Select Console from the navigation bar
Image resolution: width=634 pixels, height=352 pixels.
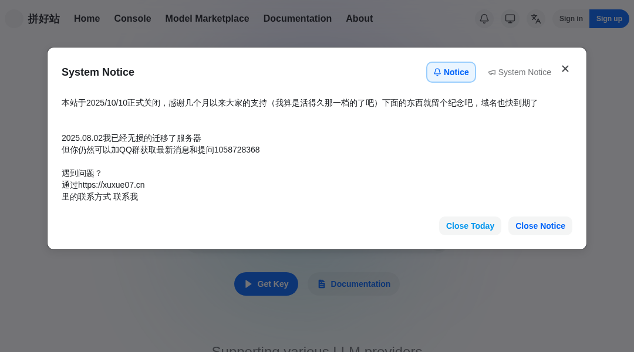(132, 19)
